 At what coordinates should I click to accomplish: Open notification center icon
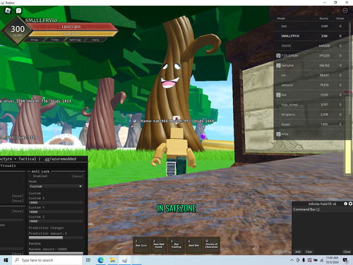(346, 260)
